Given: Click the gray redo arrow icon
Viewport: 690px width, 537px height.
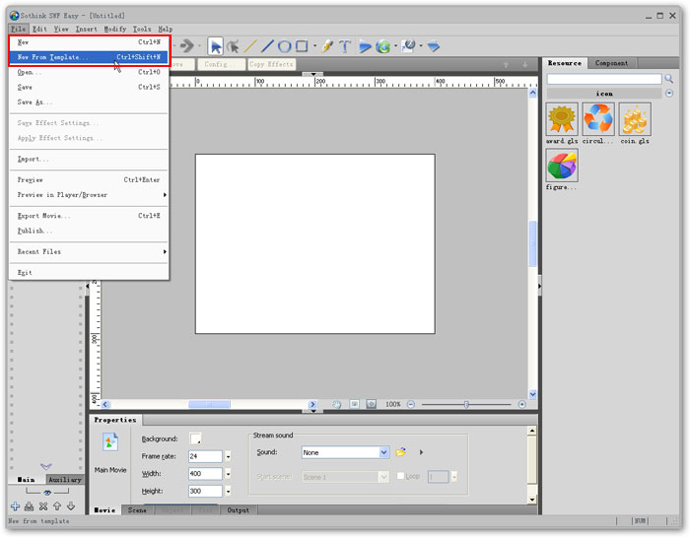Looking at the screenshot, I should (x=187, y=45).
